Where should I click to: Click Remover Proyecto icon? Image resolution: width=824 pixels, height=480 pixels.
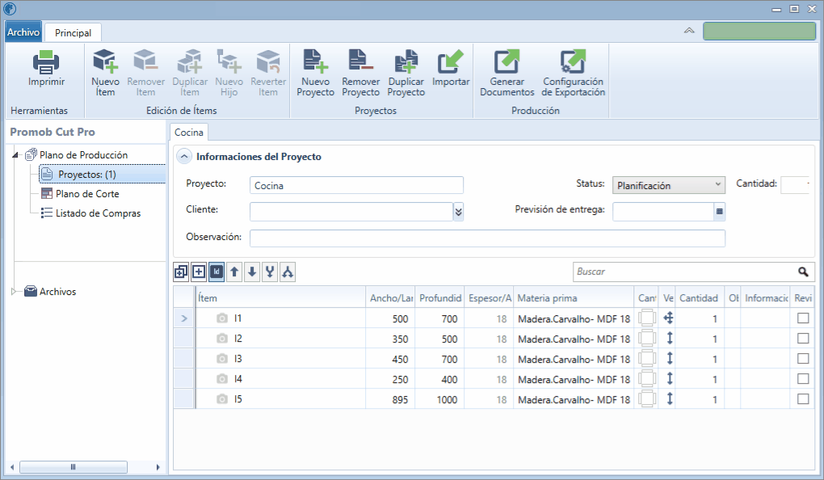(x=360, y=61)
